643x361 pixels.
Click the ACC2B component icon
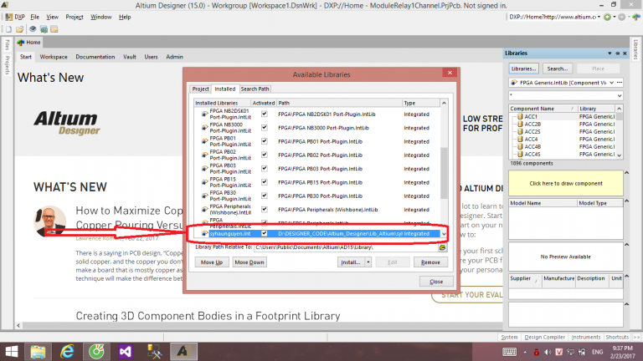click(x=520, y=124)
